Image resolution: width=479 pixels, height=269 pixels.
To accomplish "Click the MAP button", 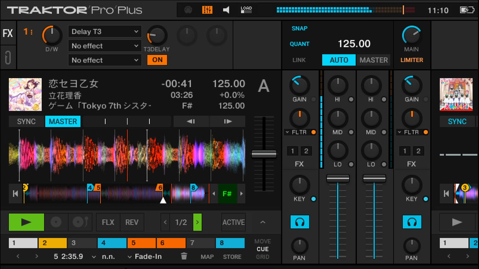I will [207, 257].
